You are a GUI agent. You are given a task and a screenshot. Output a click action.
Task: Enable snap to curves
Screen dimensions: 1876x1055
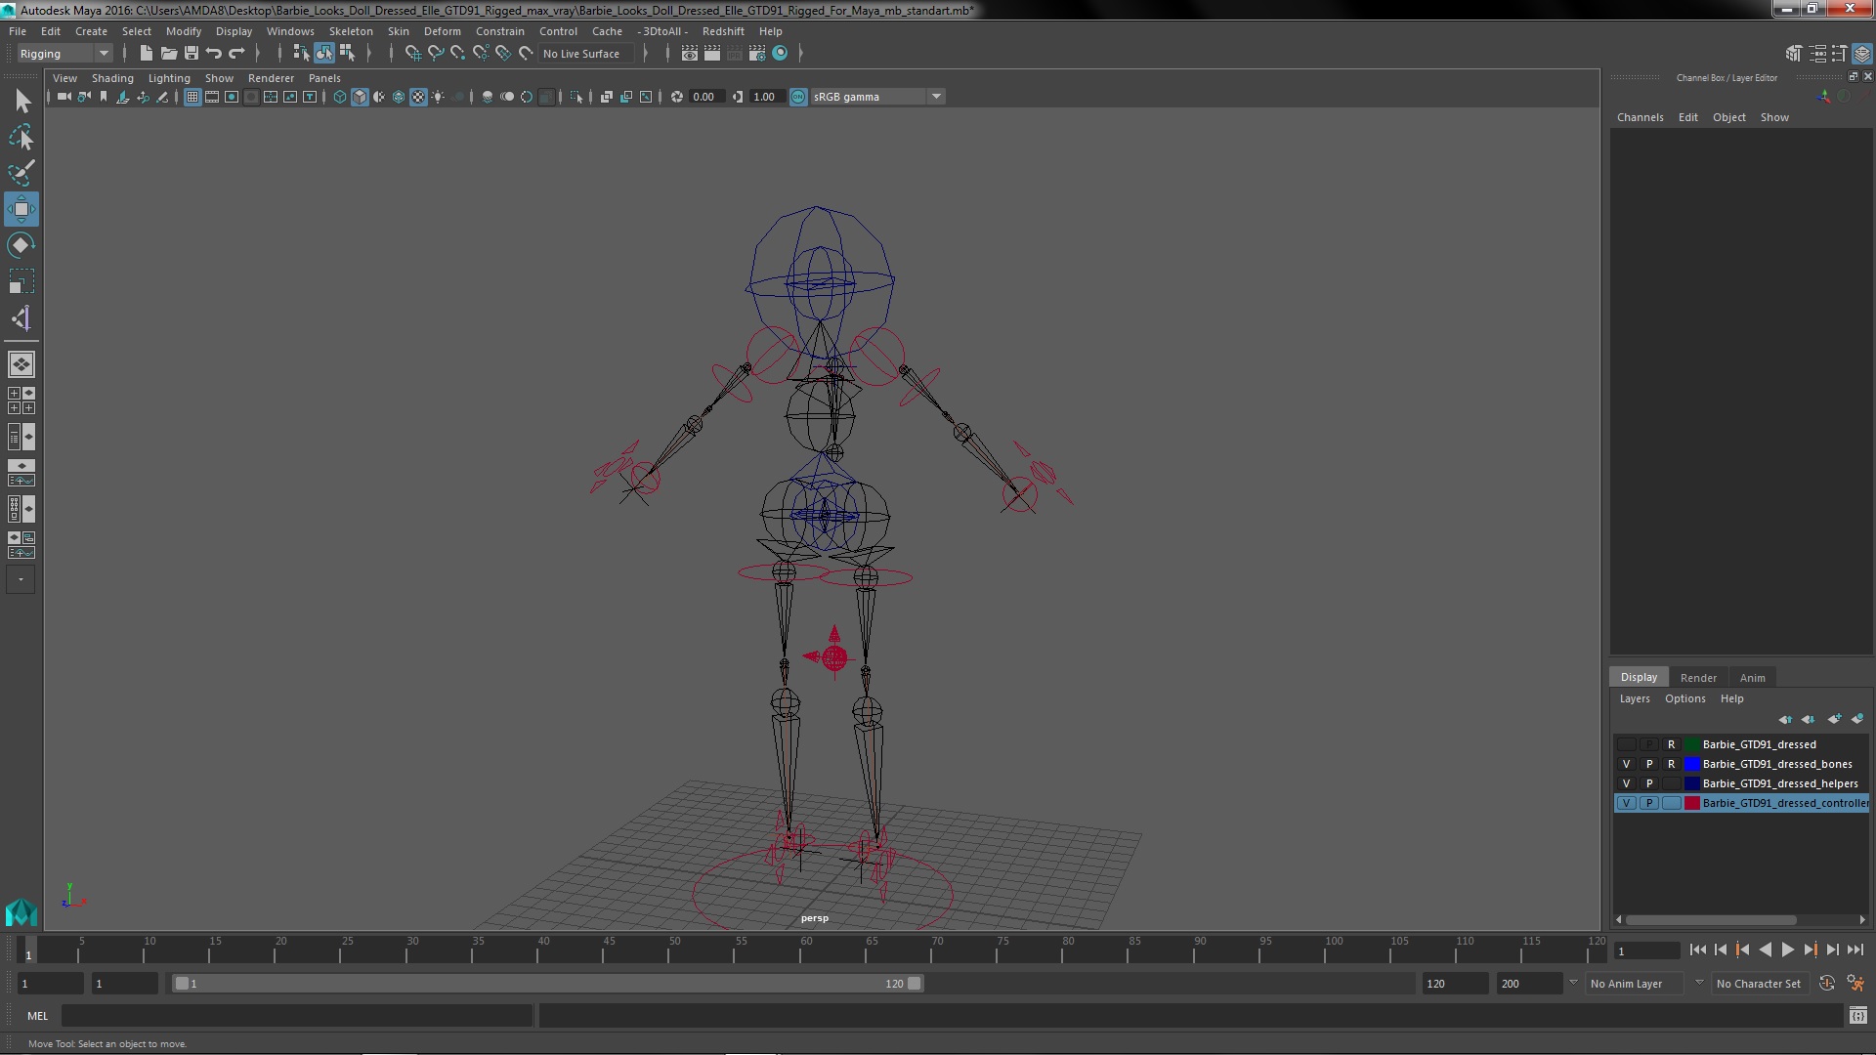pos(436,54)
